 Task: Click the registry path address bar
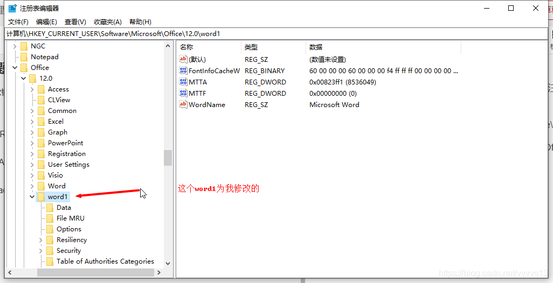coord(276,34)
